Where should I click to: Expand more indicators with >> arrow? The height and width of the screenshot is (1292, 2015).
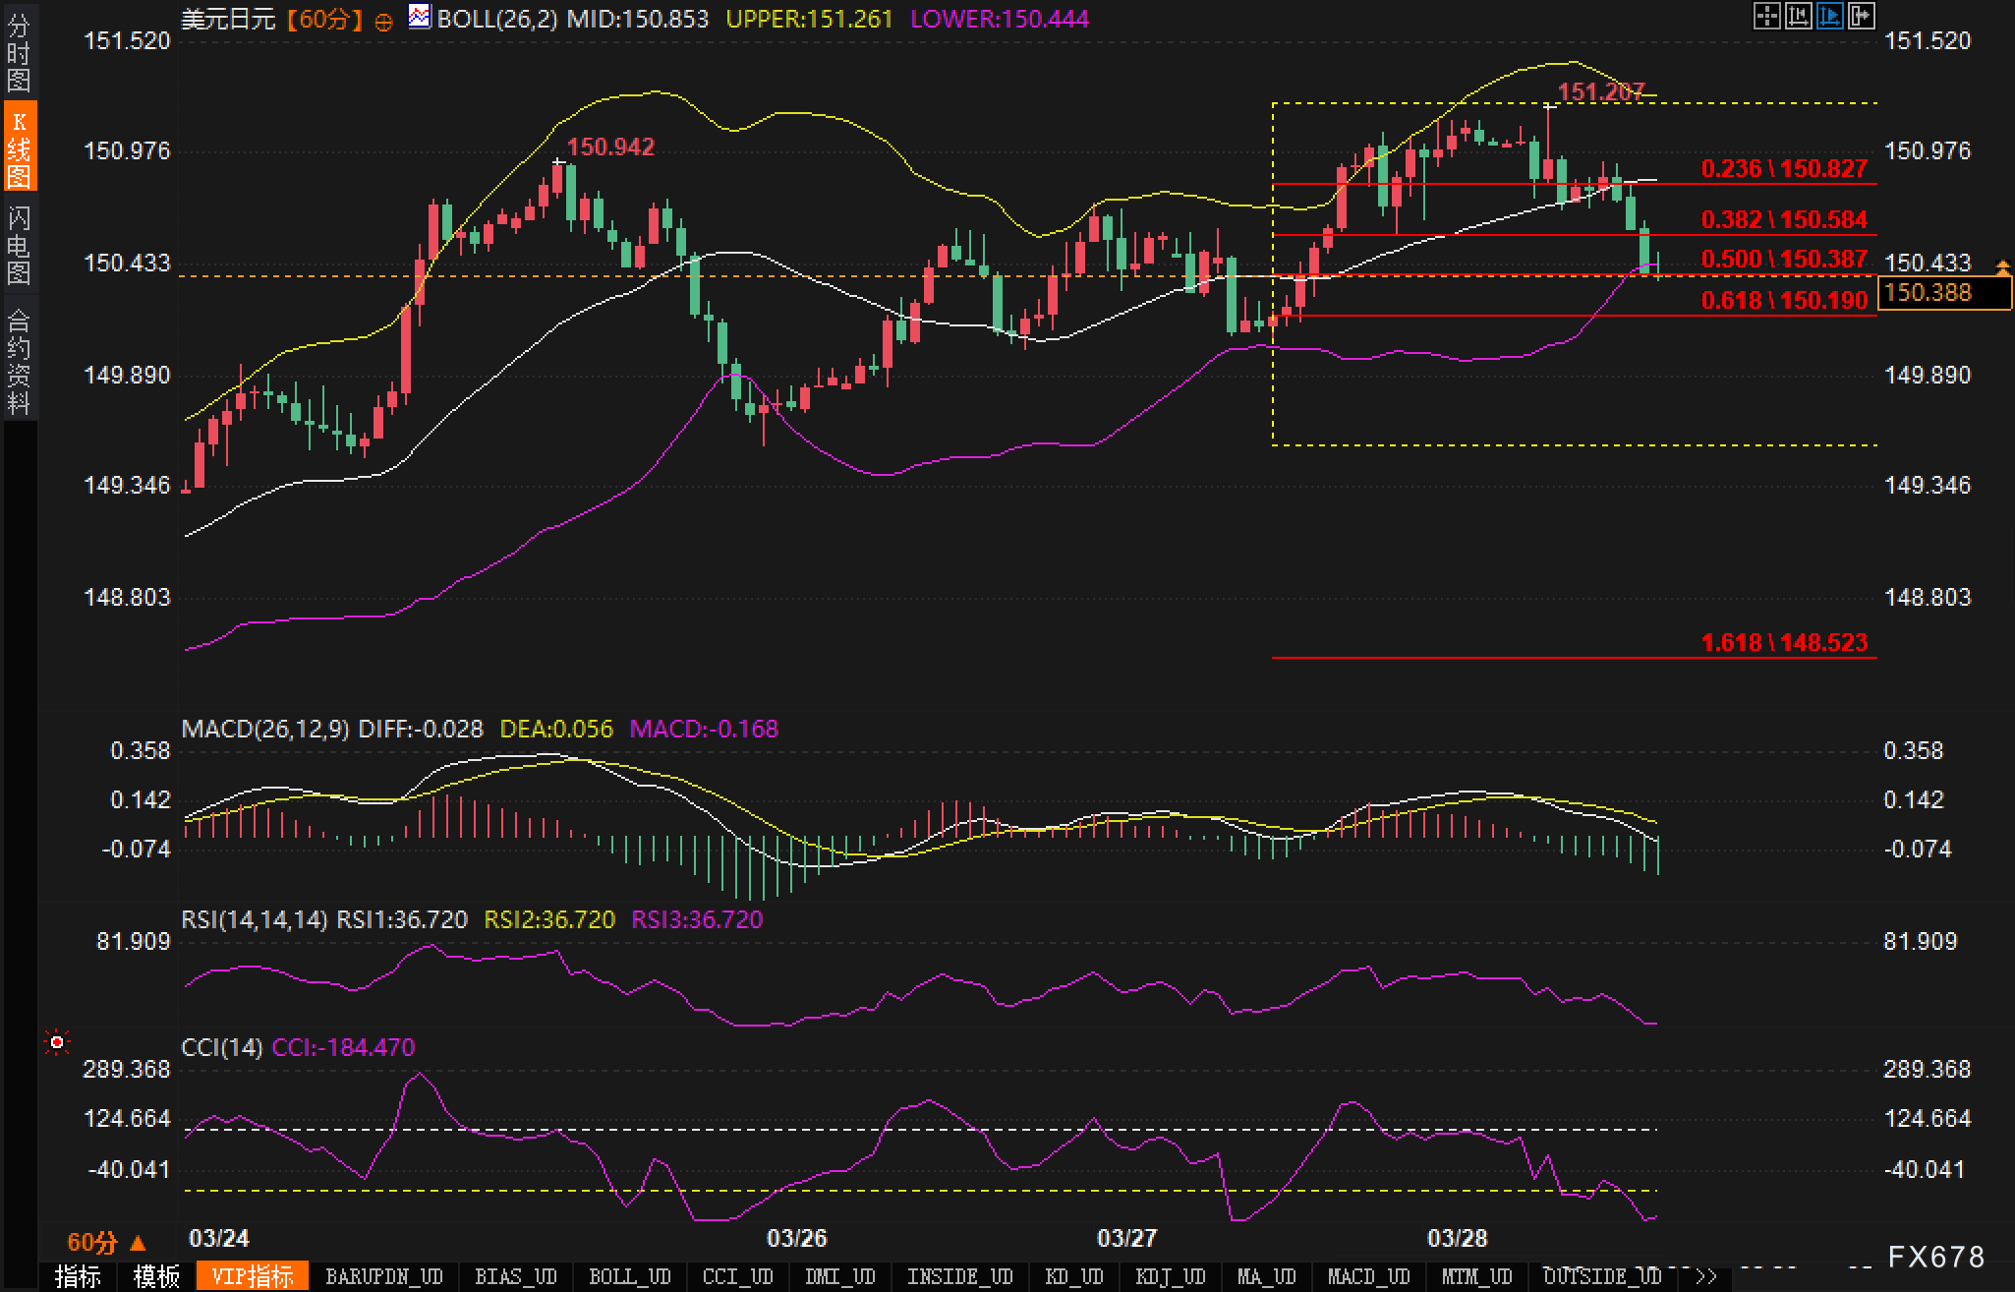(1706, 1276)
